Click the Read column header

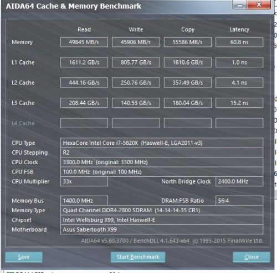pos(84,29)
